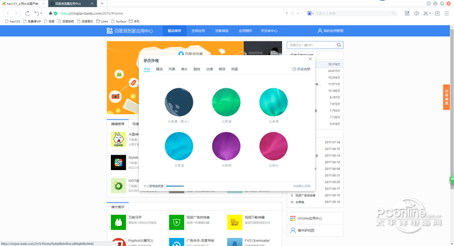Select the 多彩 skin category tab
The width and height of the screenshot is (454, 246).
coord(147,69)
